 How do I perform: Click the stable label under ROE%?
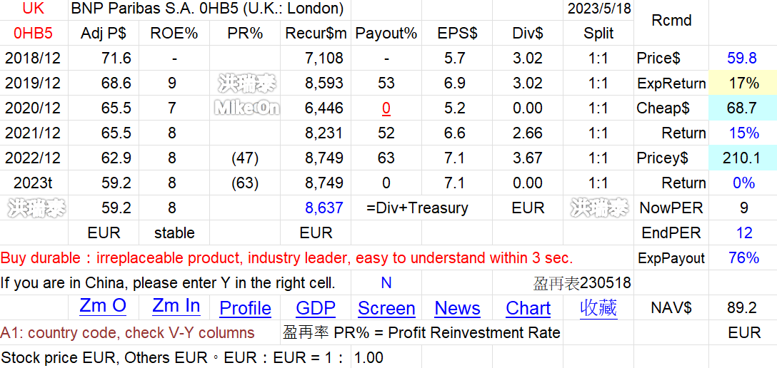[x=174, y=232]
